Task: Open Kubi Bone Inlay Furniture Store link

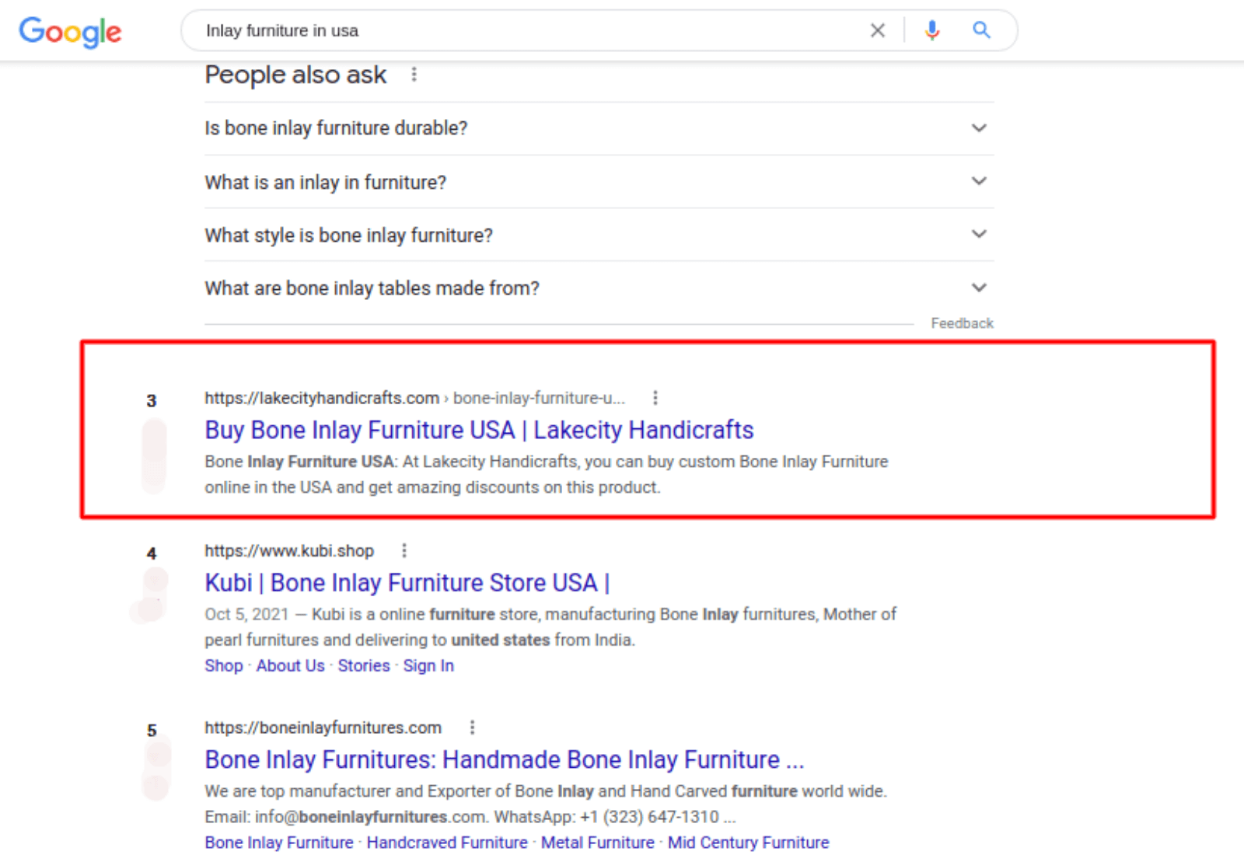Action: point(407,583)
